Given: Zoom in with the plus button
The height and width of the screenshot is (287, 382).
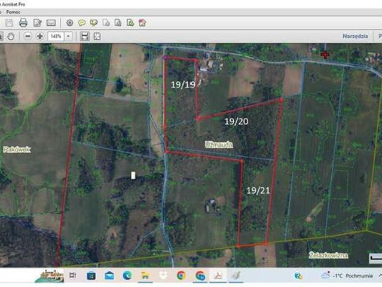Looking at the screenshot, I should [39, 36].
